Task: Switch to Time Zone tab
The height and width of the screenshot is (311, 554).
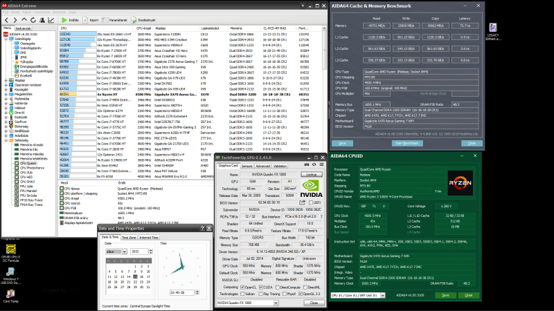Action: (x=129, y=238)
